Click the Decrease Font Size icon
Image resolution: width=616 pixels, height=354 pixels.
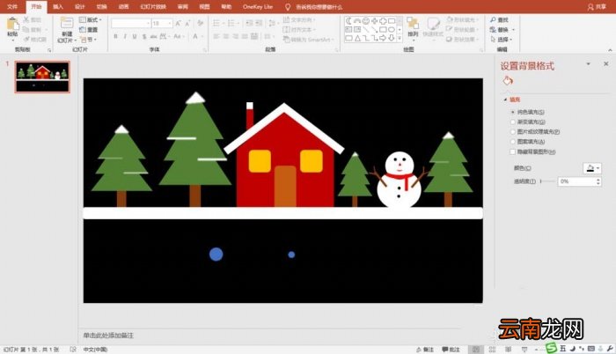[x=187, y=24]
